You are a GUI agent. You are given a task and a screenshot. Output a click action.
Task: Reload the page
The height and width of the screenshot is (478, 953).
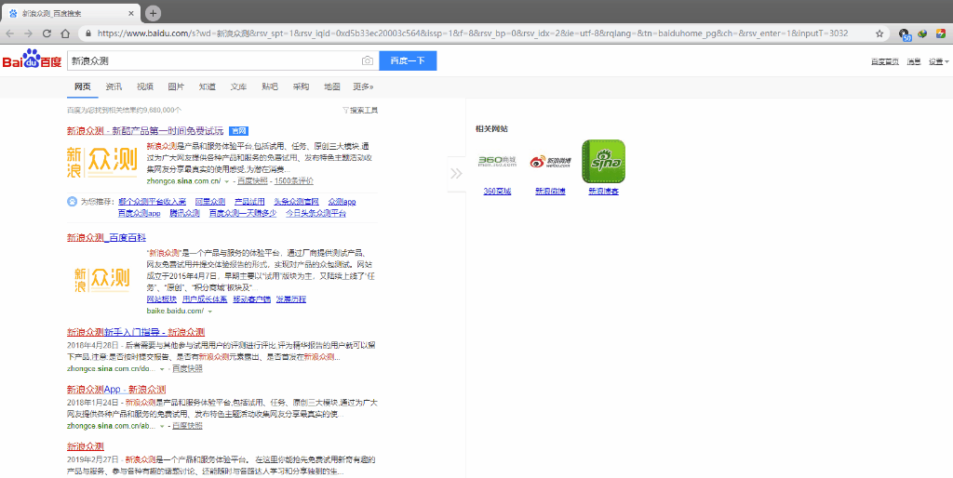47,33
